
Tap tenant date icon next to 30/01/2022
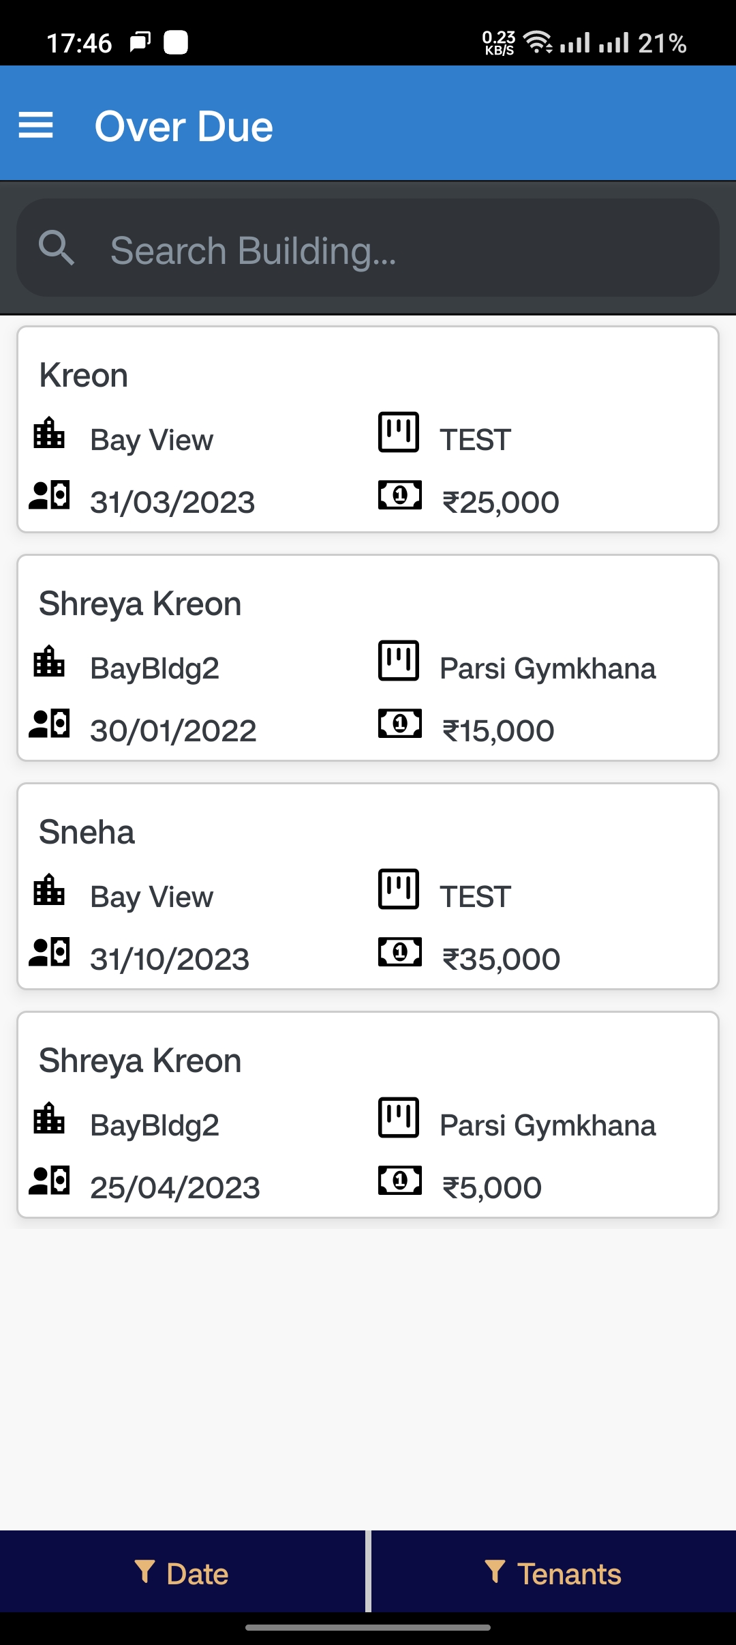pos(49,724)
